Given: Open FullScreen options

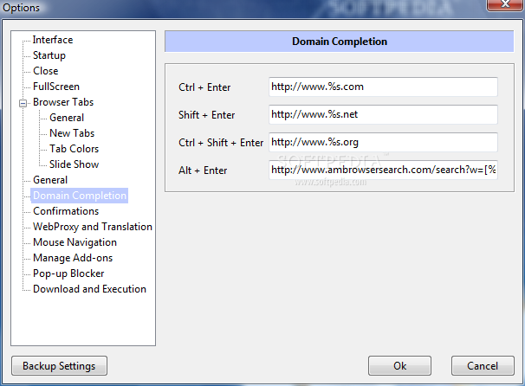Looking at the screenshot, I should point(56,87).
